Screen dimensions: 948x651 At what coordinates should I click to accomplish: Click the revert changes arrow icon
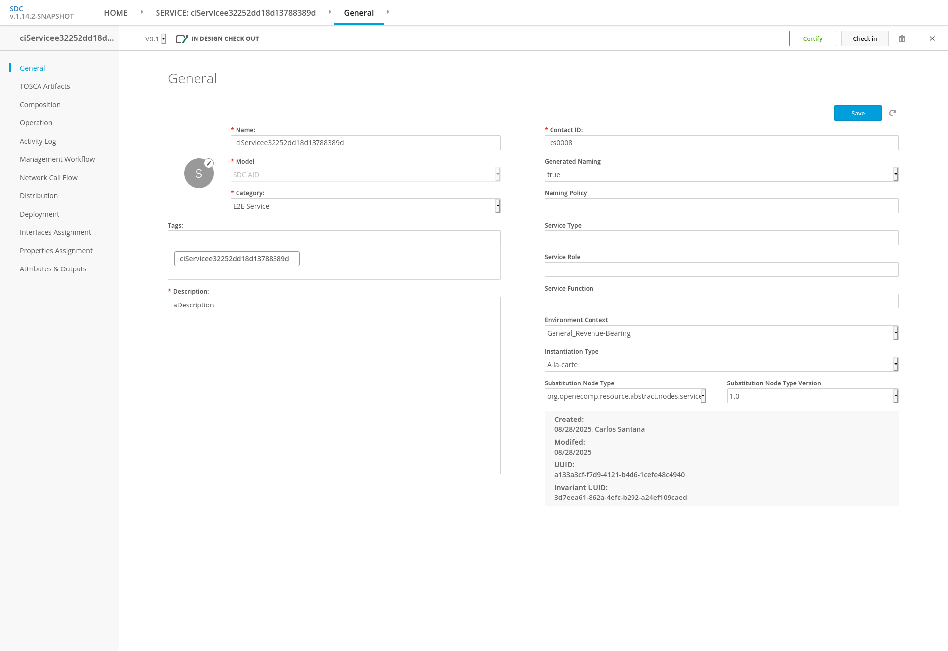coord(893,113)
